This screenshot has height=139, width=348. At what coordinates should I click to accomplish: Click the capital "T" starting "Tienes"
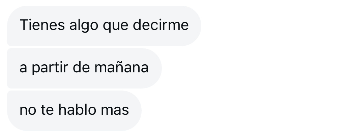coord(24,25)
